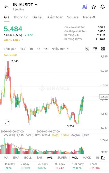Toggle the MA indicator
109x173 pixels.
pyautogui.click(x=6, y=158)
